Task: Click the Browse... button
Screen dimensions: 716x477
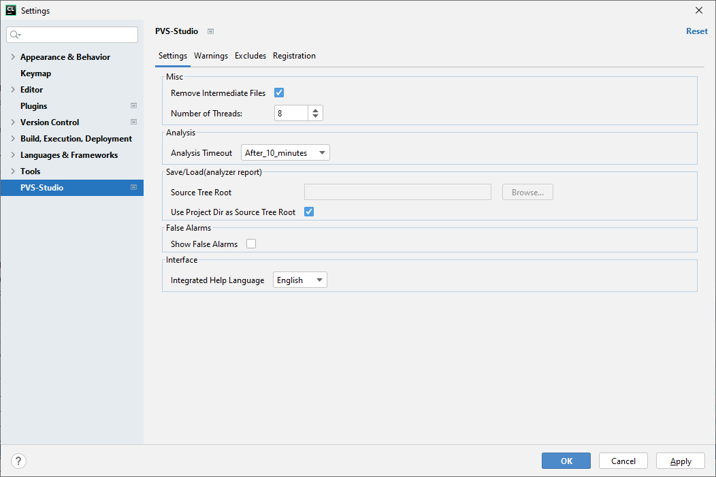Action: pyautogui.click(x=527, y=192)
